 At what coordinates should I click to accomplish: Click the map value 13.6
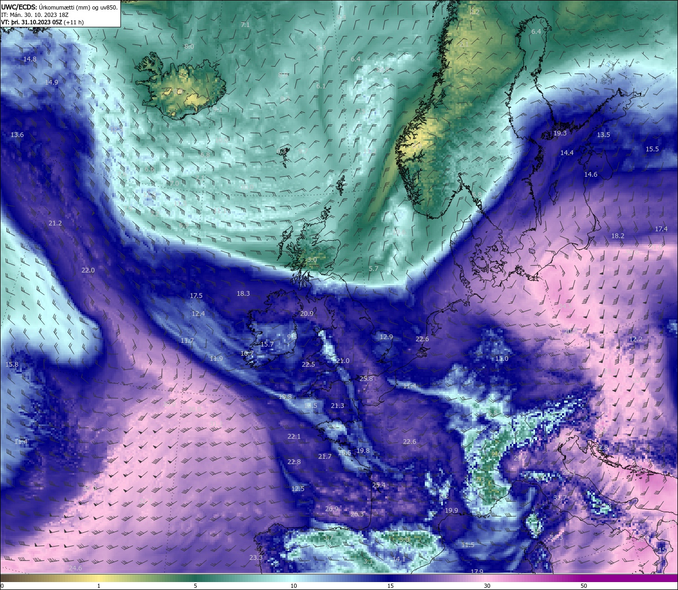click(17, 135)
